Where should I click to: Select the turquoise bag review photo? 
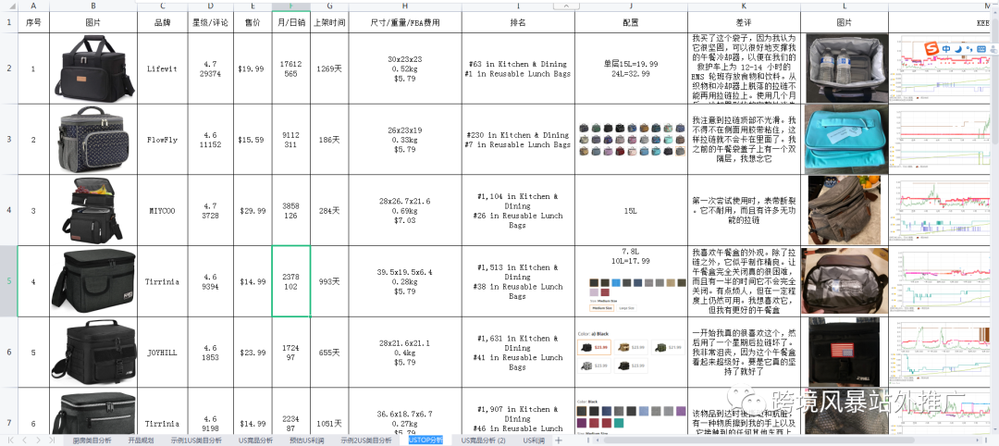coord(845,139)
